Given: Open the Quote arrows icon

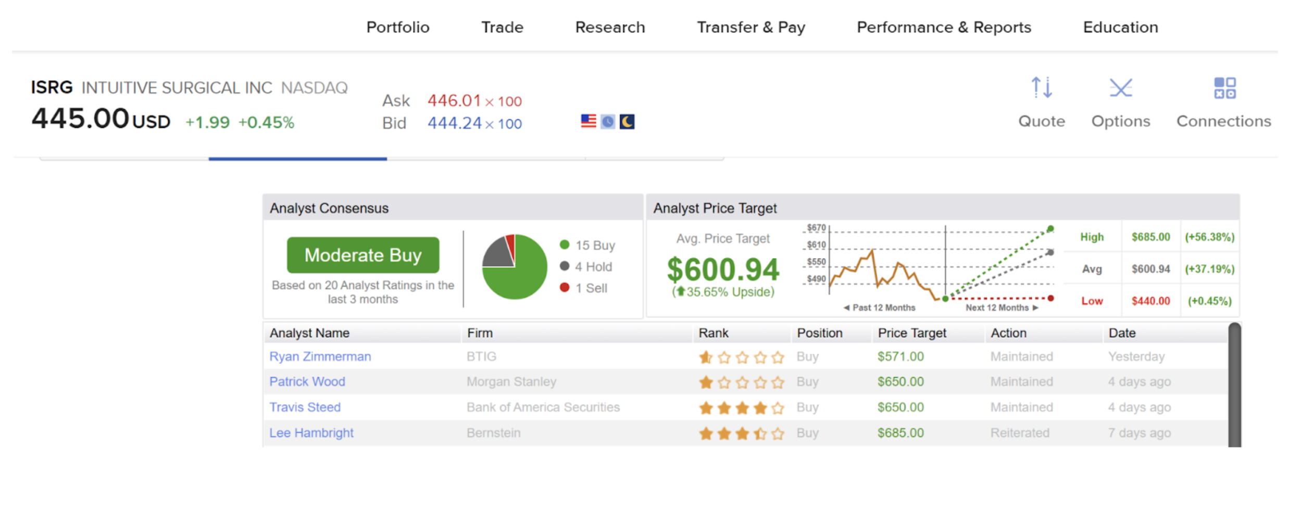Looking at the screenshot, I should [x=1041, y=87].
